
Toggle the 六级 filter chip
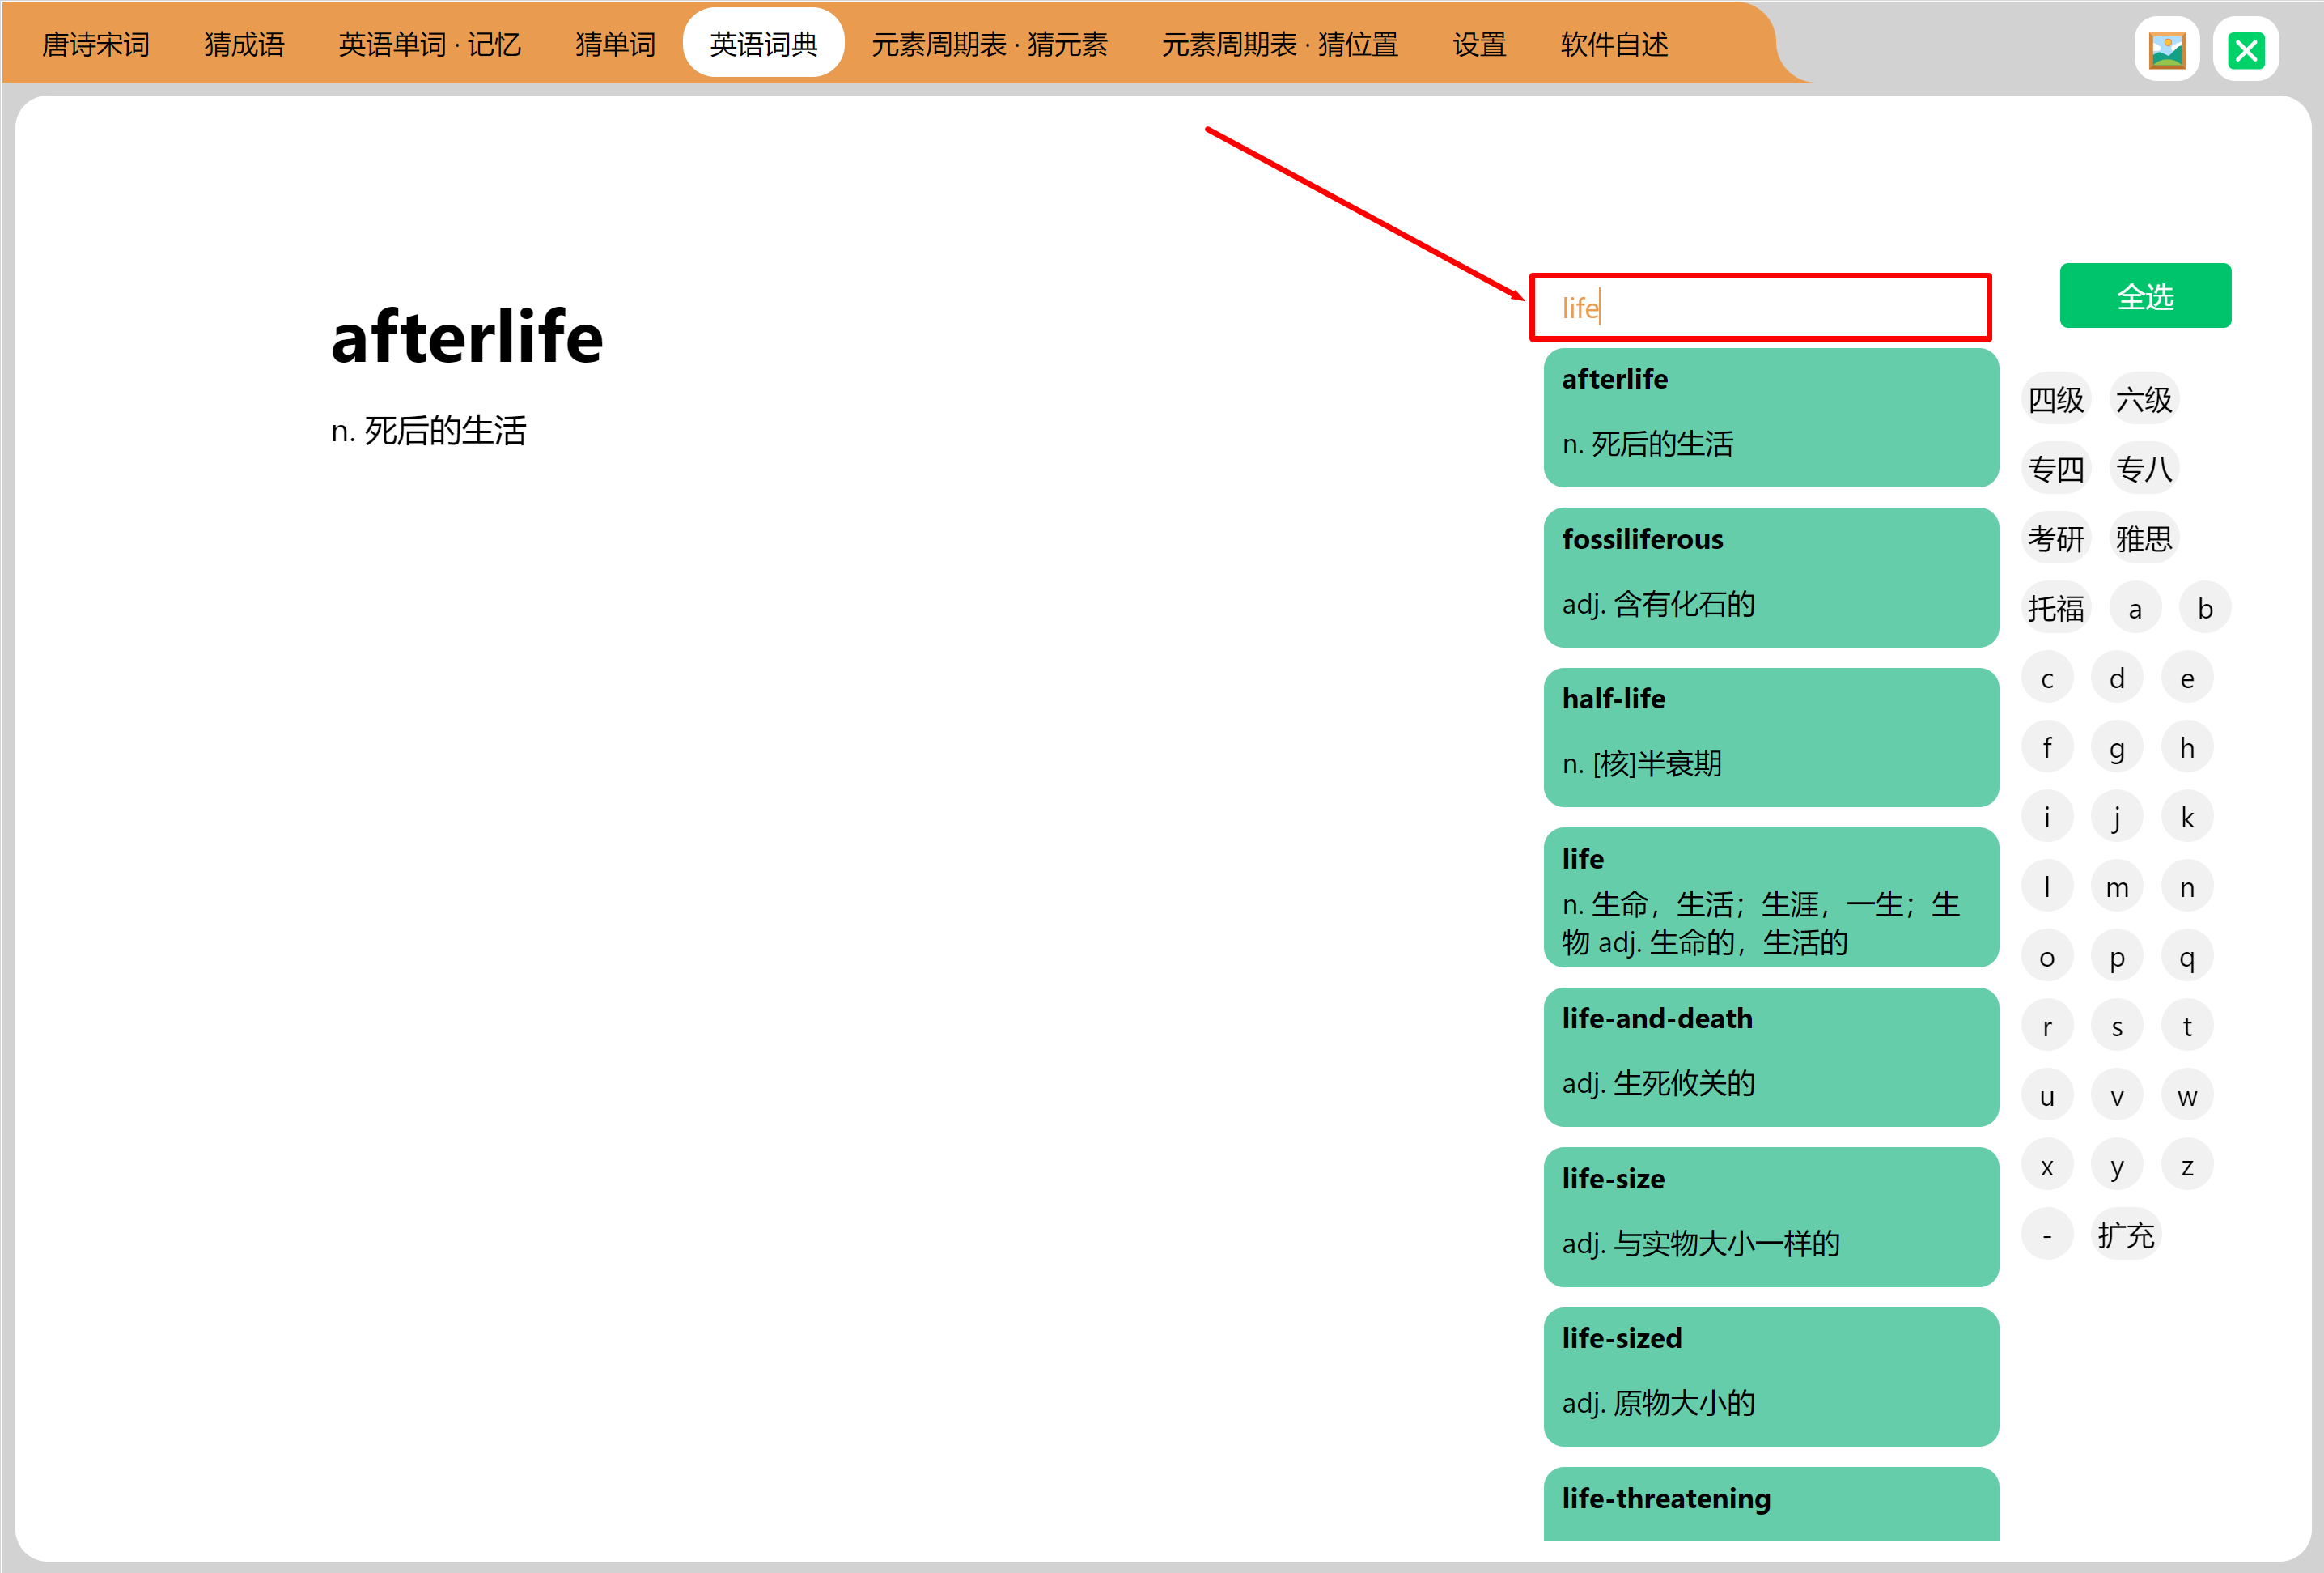point(2143,399)
